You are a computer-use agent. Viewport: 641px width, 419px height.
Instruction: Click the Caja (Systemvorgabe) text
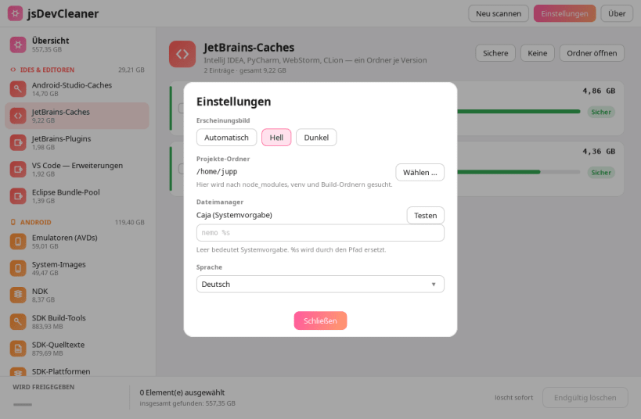(234, 215)
